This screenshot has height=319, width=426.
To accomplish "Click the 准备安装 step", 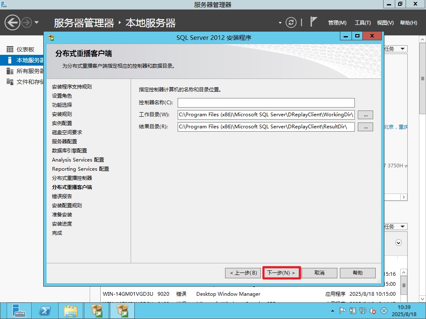I will pyautogui.click(x=62, y=215).
